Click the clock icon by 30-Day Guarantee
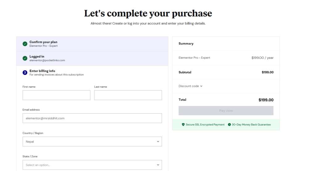The height and width of the screenshot is (171, 316). click(229, 125)
